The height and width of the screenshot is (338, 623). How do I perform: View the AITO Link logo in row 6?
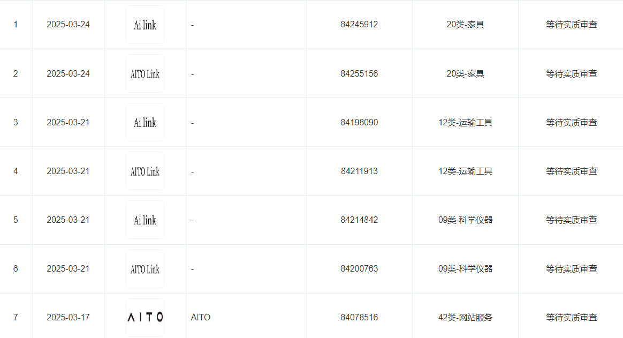(145, 269)
